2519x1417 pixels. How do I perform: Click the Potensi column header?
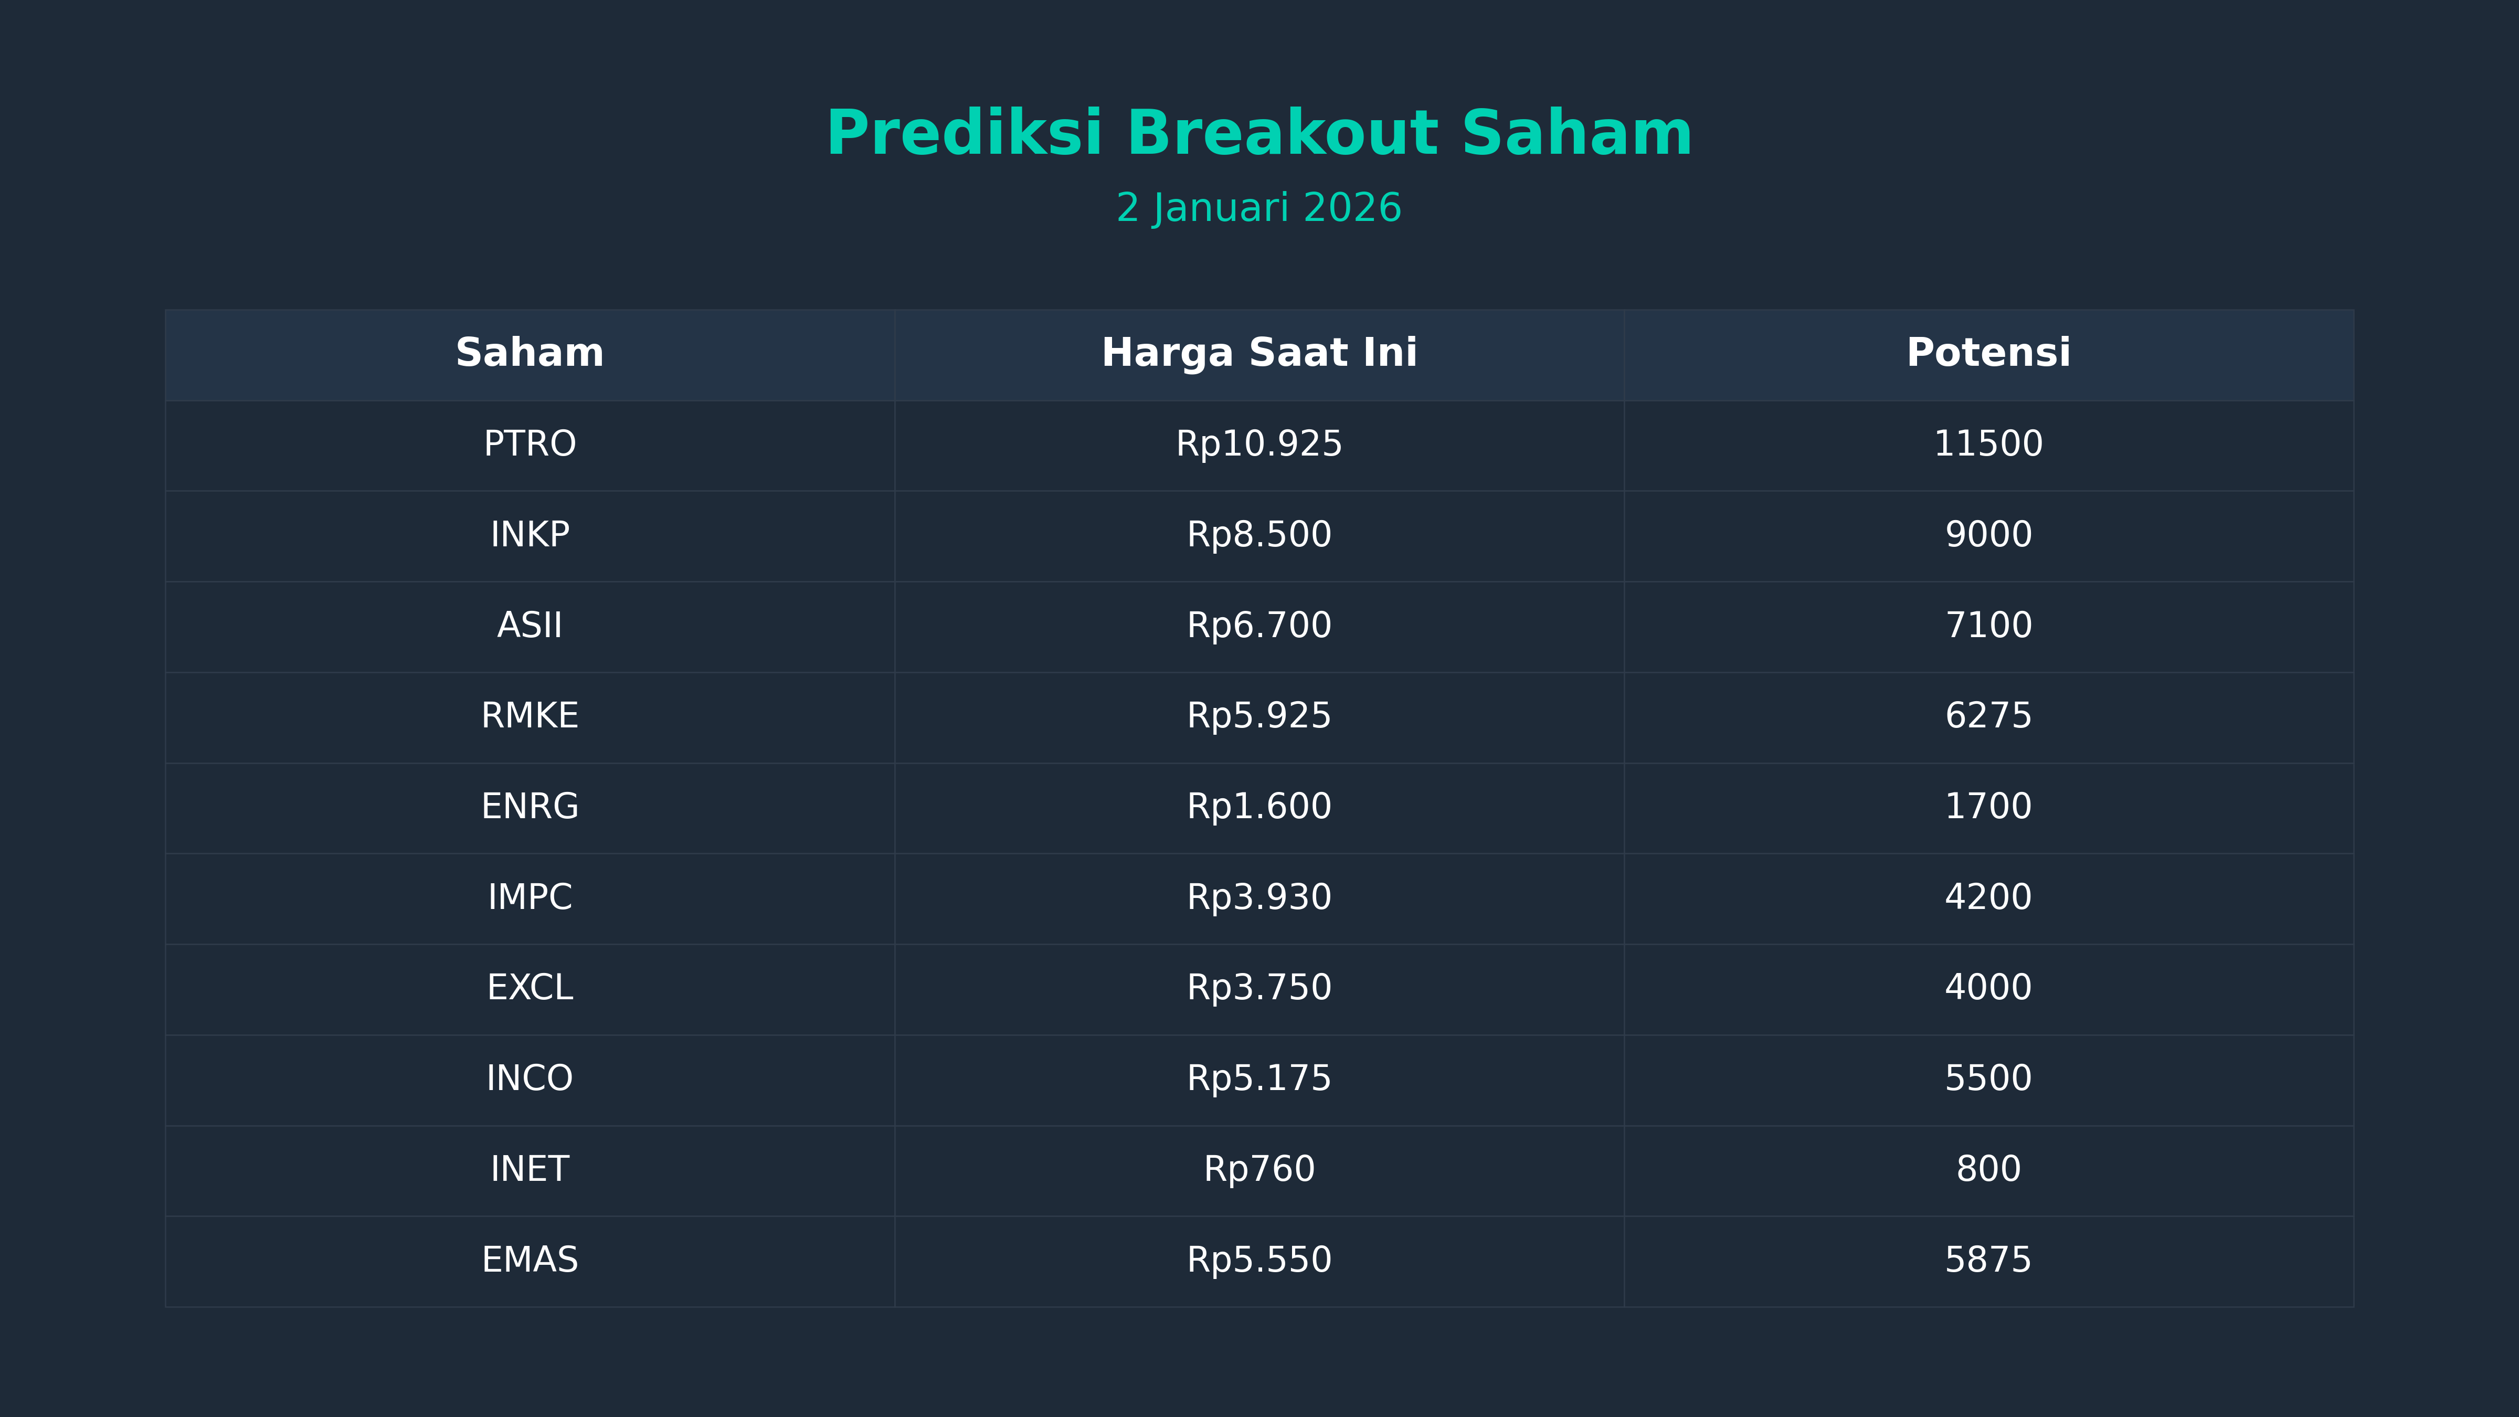(x=1988, y=353)
